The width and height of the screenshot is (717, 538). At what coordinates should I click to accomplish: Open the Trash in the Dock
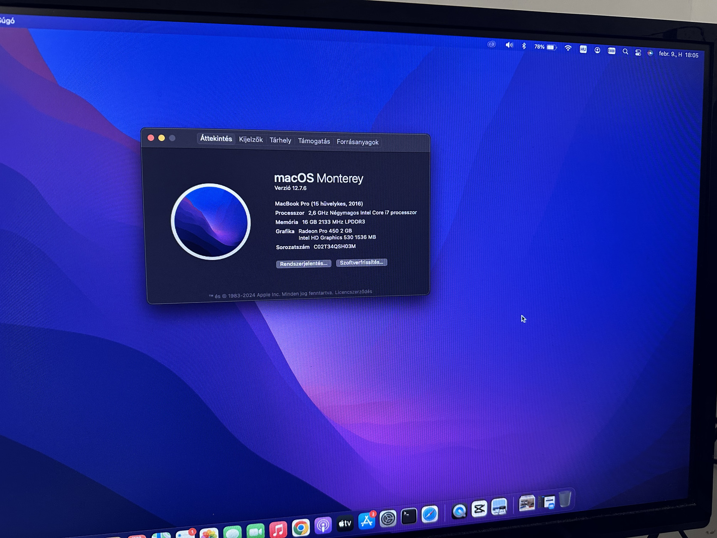pos(565,499)
